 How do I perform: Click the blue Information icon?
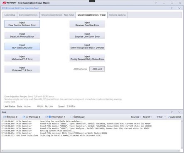(50, 117)
